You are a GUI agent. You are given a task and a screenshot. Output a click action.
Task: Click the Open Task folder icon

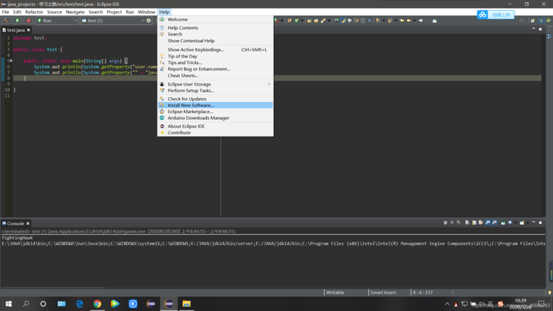pyautogui.click(x=316, y=21)
